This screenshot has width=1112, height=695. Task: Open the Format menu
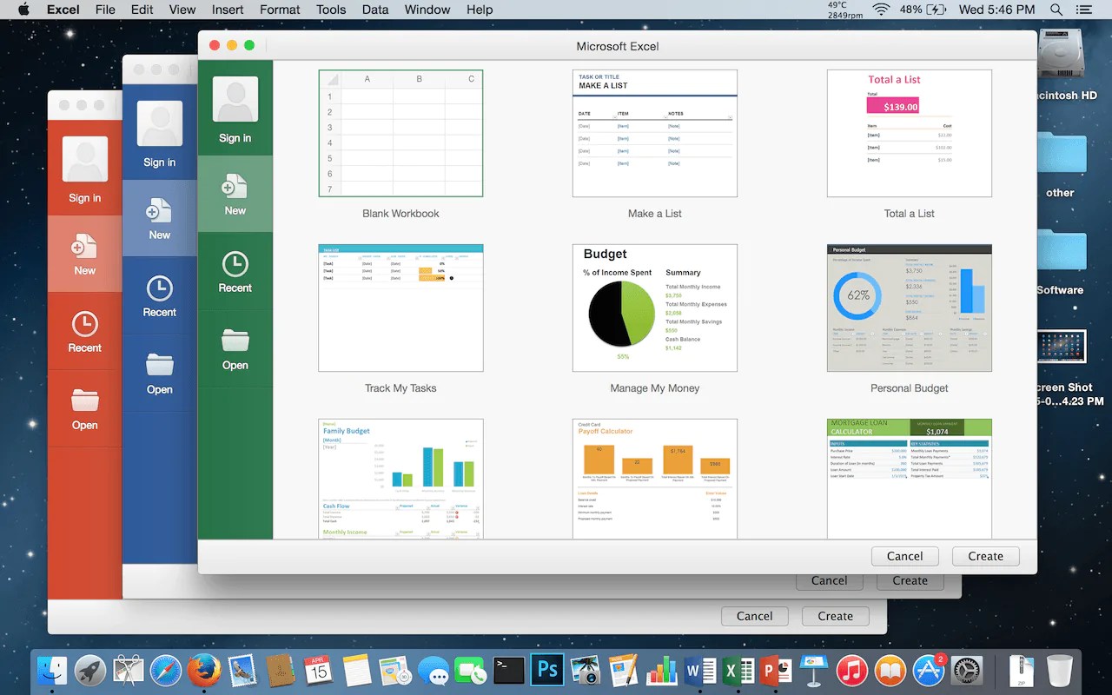(280, 10)
